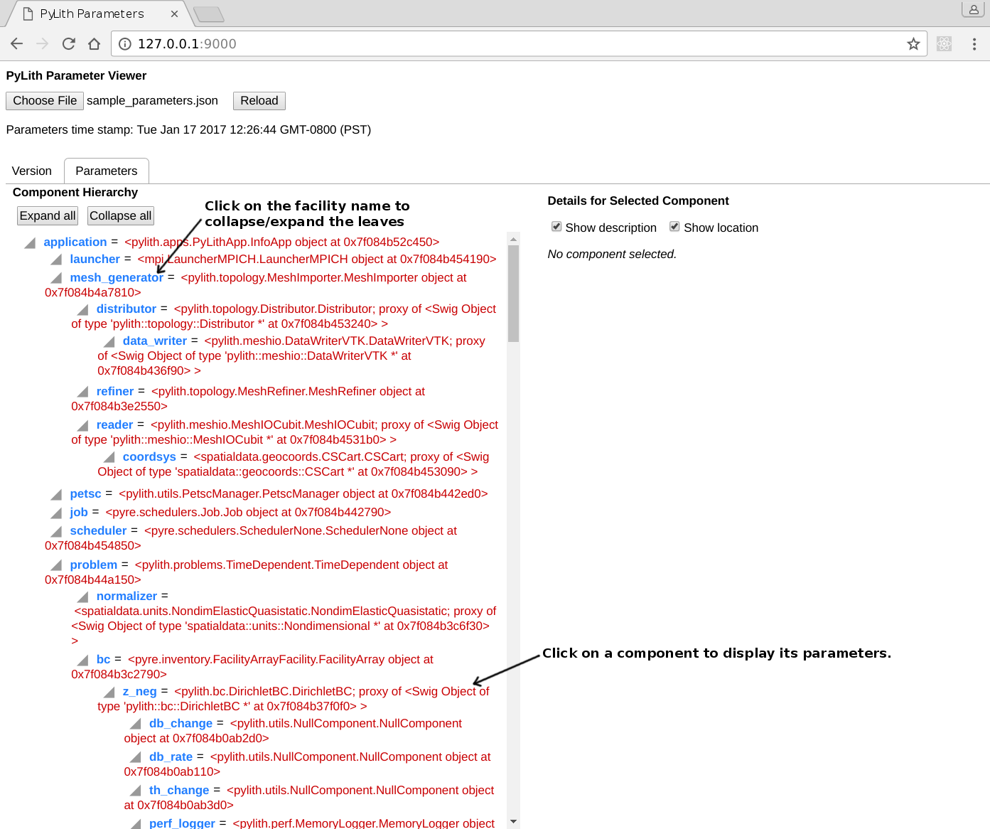Open a new browser tab

(x=208, y=14)
